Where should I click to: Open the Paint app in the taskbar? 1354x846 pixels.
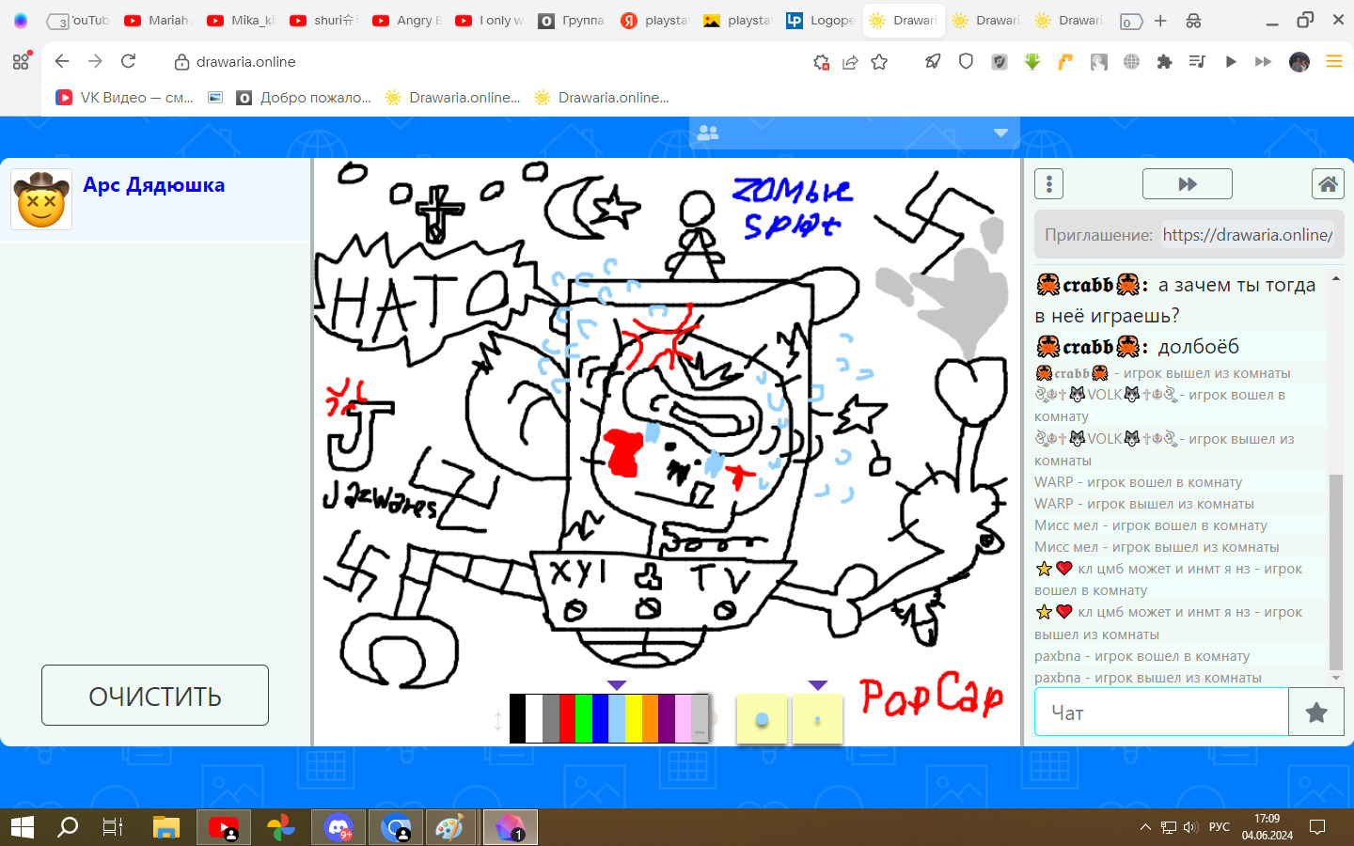[x=449, y=827]
